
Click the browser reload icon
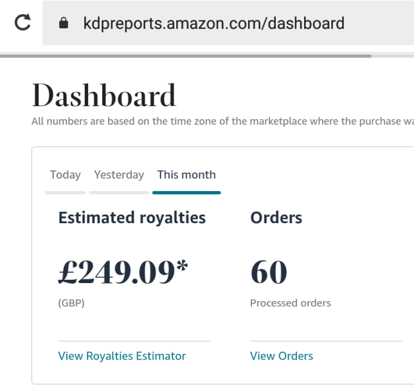coord(22,23)
